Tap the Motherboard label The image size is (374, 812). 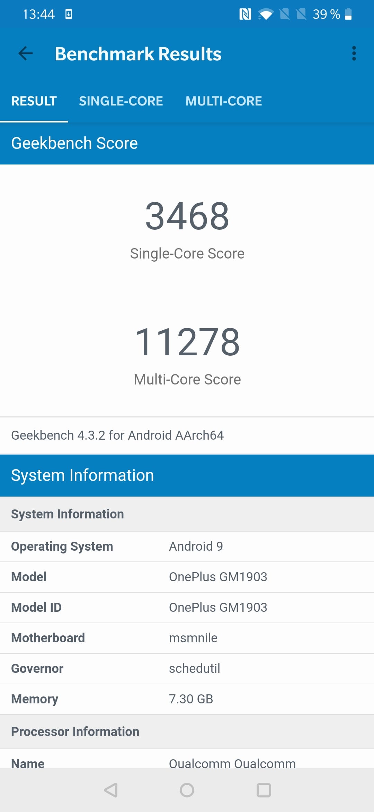(48, 638)
